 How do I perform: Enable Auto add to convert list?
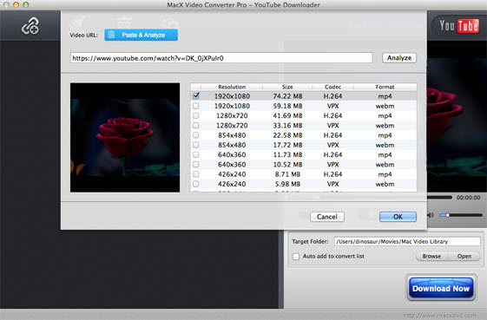[296, 257]
